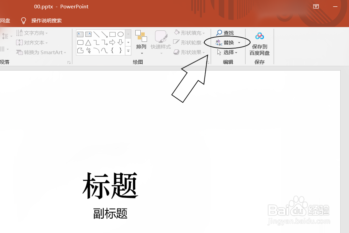The height and width of the screenshot is (233, 349).
Task: Click the 查找 (Find) magnifier button
Action: 225,33
